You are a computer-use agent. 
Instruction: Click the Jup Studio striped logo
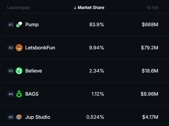point(19,117)
